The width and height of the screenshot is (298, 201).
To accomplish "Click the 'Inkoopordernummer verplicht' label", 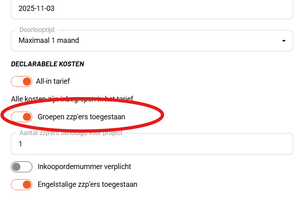I will pos(84,167).
